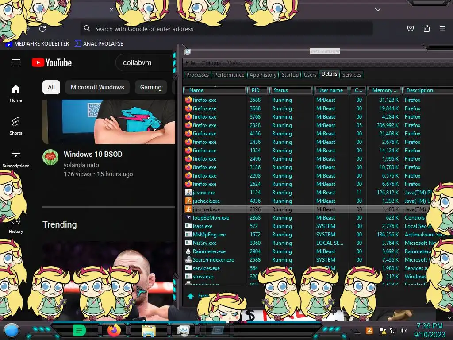Open yolanda nato channel avatar
Viewport: 453px width, 340px height.
50,157
